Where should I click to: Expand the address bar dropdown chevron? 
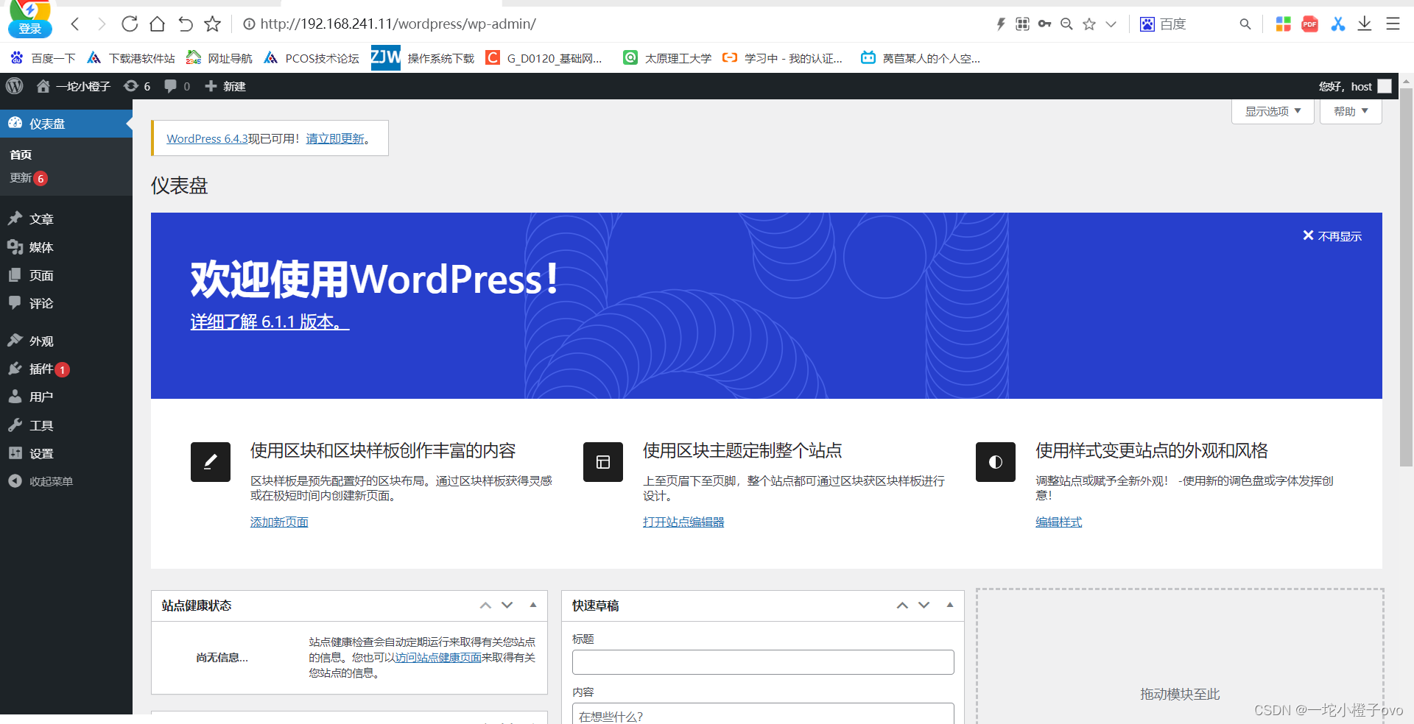point(1111,24)
